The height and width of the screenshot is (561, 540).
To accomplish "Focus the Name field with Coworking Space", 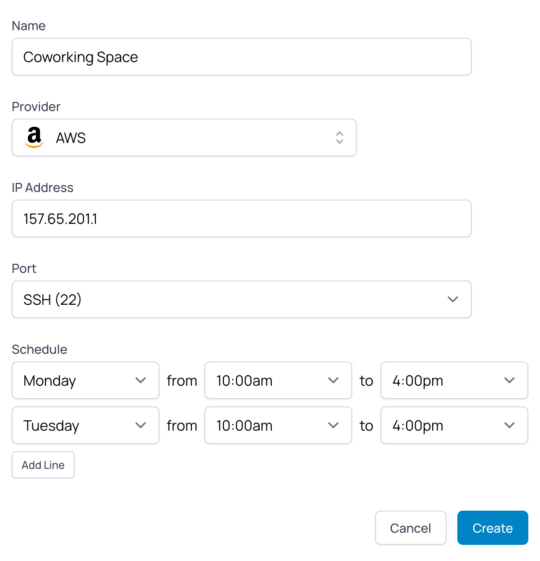I will 242,57.
